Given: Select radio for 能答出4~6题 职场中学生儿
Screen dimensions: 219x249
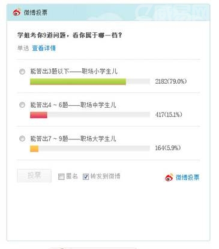Looking at the screenshot, I should pyautogui.click(x=22, y=105).
